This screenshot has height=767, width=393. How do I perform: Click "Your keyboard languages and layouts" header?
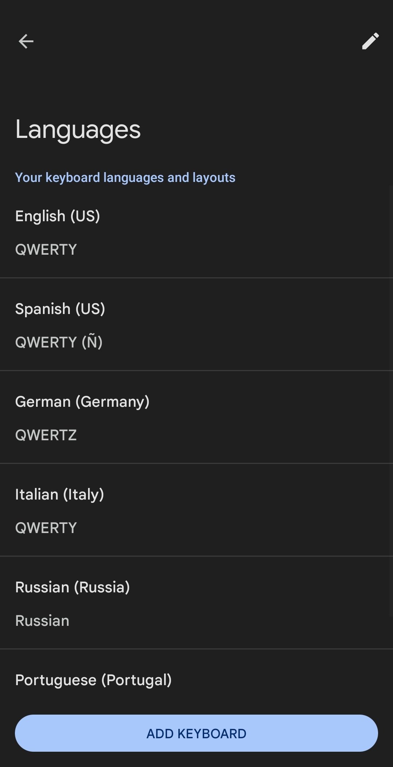point(125,178)
